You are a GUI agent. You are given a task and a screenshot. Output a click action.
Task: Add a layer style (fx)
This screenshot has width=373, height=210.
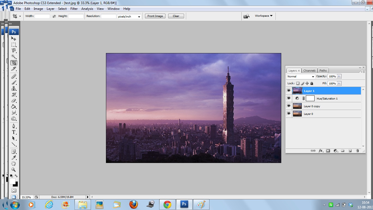(x=321, y=151)
